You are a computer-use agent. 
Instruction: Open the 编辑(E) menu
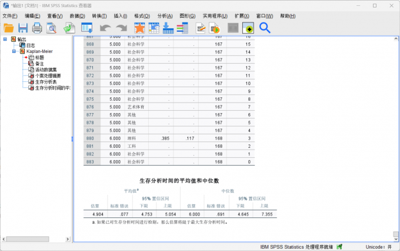32,16
